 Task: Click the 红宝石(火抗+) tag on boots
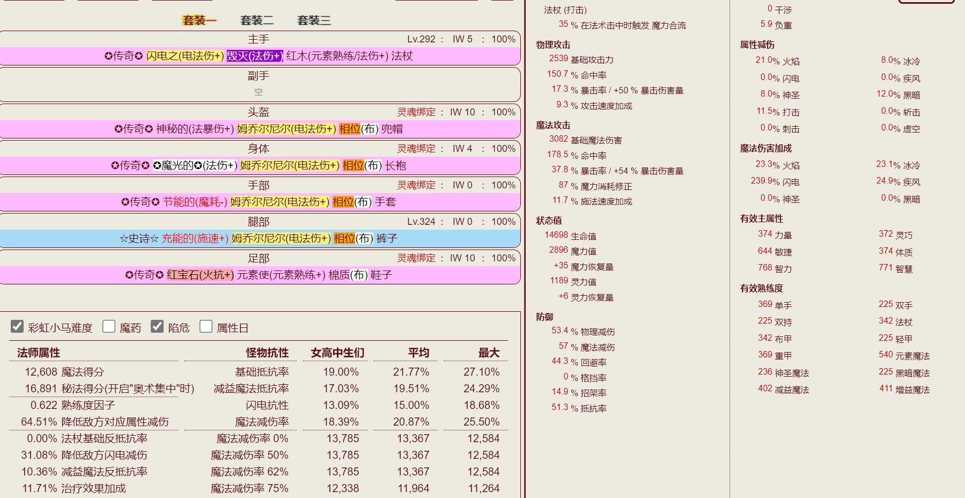[201, 275]
